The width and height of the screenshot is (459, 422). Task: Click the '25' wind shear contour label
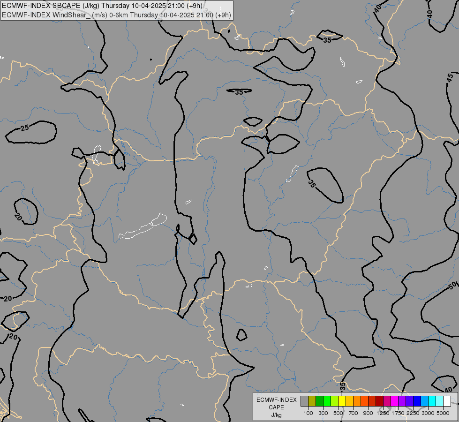click(25, 128)
